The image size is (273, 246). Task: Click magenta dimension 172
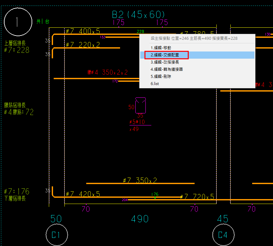point(115,81)
